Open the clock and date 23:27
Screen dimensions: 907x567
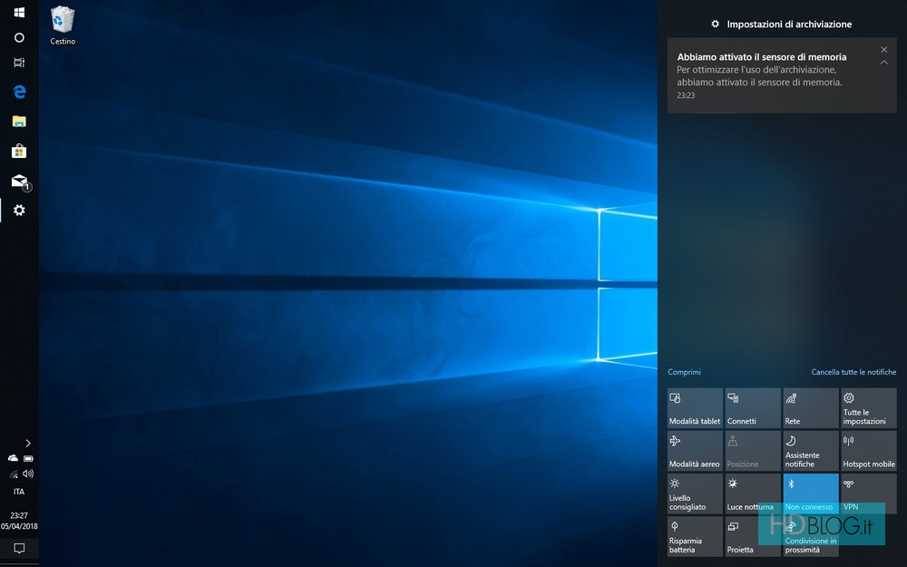click(19, 521)
